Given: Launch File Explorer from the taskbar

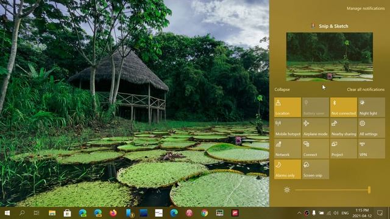Looking at the screenshot, I should click(x=52, y=213).
